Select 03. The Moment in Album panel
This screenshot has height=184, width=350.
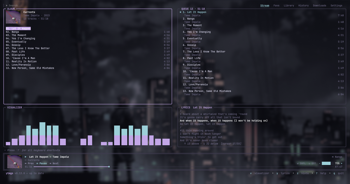pos(87,35)
